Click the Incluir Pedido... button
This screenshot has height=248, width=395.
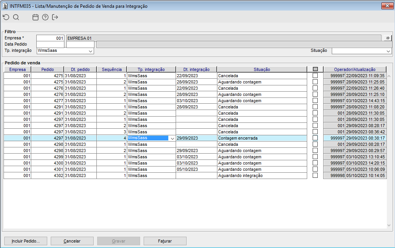pos(26,241)
